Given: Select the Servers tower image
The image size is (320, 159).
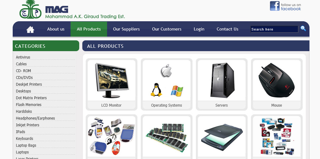Looking at the screenshot, I should (222, 80).
